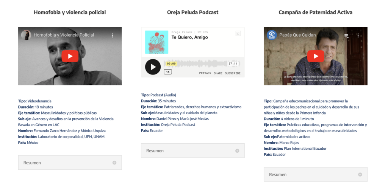Image resolution: width=388 pixels, height=186 pixels.
Task: Click SUBSCRIBE on the podcast player
Action: click(233, 73)
